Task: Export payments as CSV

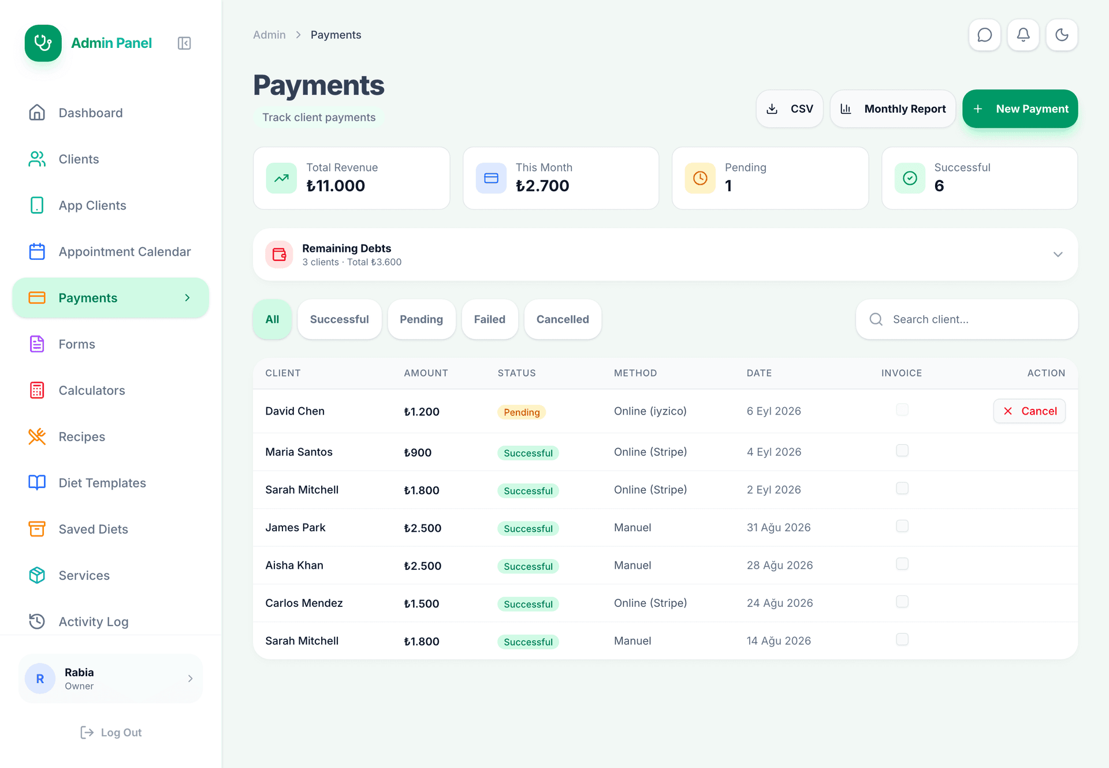Action: pos(789,109)
